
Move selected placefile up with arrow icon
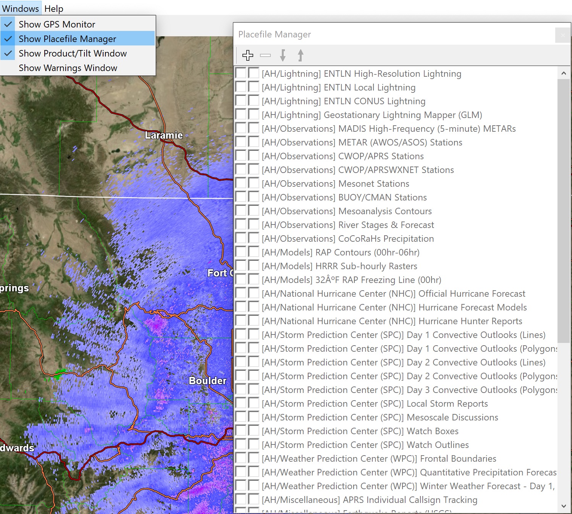tap(301, 55)
